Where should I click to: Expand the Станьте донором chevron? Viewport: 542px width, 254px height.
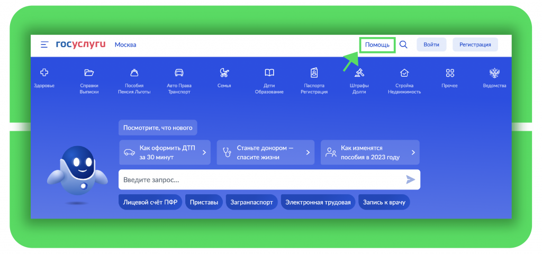coord(308,152)
